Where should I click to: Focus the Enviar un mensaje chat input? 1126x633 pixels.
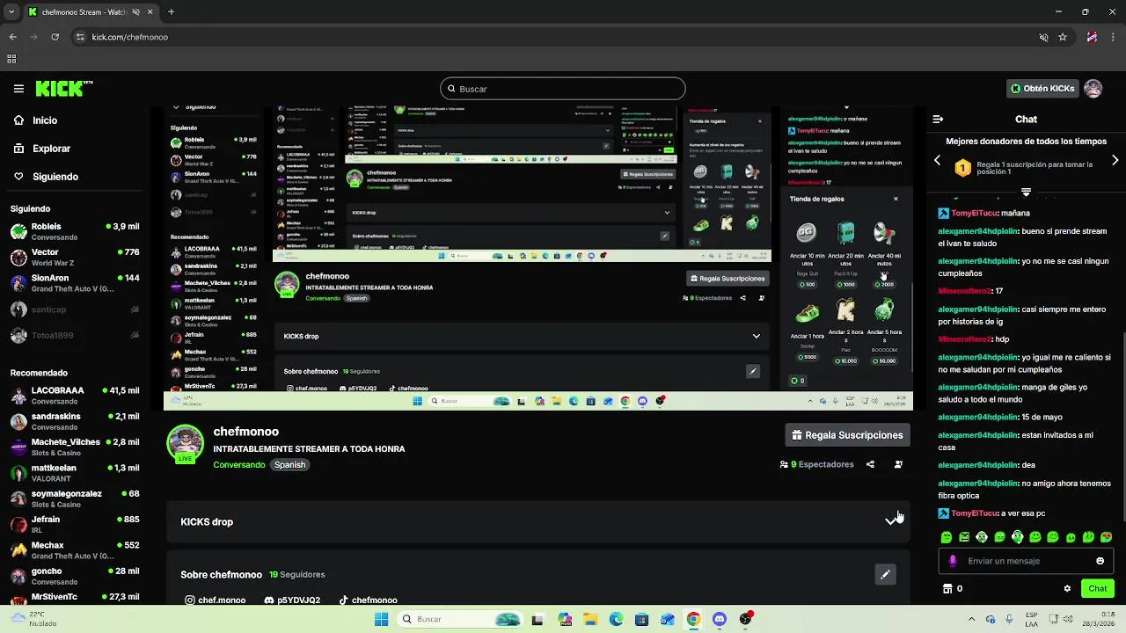(x=1026, y=561)
